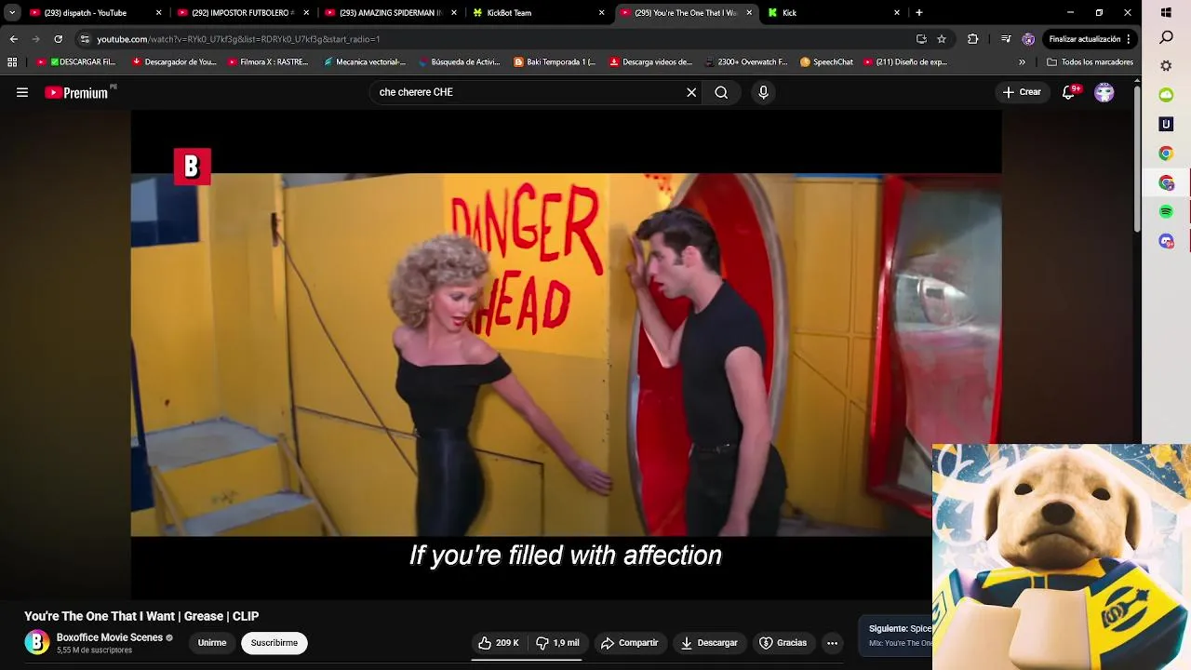Open the YouTube guide hamburger menu
Image resolution: width=1191 pixels, height=670 pixels.
(22, 92)
